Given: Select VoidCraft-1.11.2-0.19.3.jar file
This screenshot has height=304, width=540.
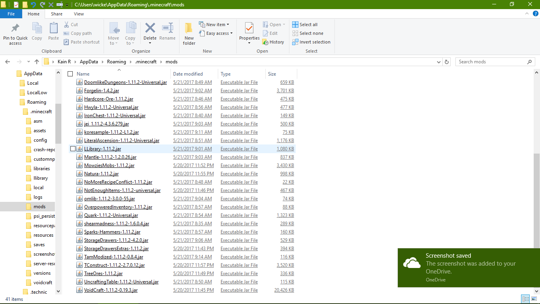Looking at the screenshot, I should click(x=111, y=290).
